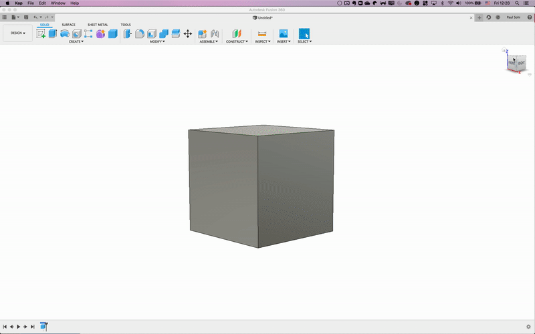This screenshot has width=535, height=334.
Task: Close the Untitled document tab
Action: coord(471,18)
